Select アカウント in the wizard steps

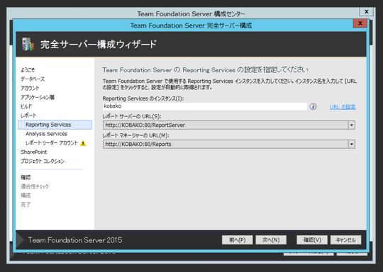coord(30,88)
